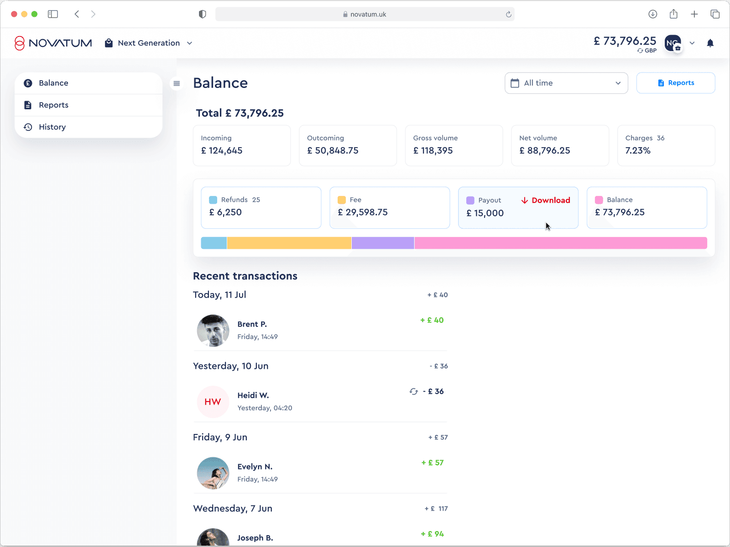Viewport: 730px width, 547px height.
Task: Reload the page in the address bar
Action: 509,15
